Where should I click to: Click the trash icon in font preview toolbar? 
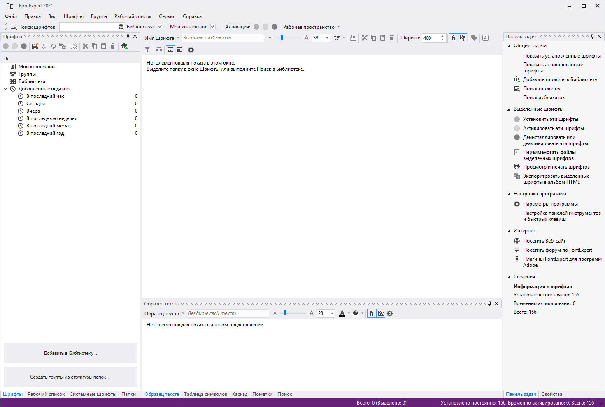392,38
